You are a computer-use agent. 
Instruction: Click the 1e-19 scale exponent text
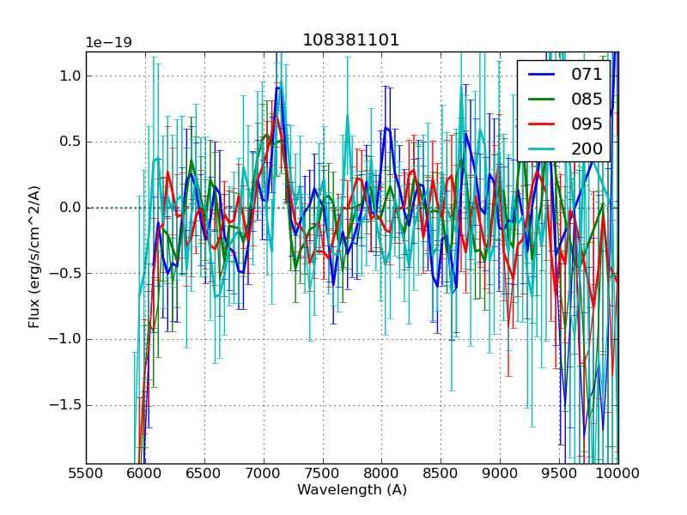(108, 43)
